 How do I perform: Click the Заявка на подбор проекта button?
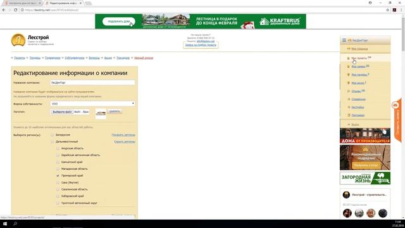[x=201, y=45]
